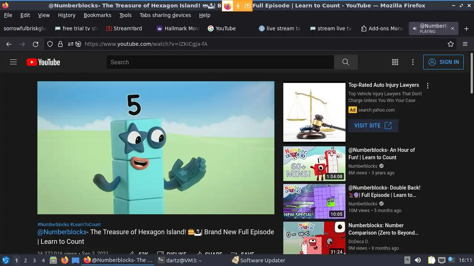Open the Help menu
This screenshot has width=474, height=266.
click(x=204, y=15)
